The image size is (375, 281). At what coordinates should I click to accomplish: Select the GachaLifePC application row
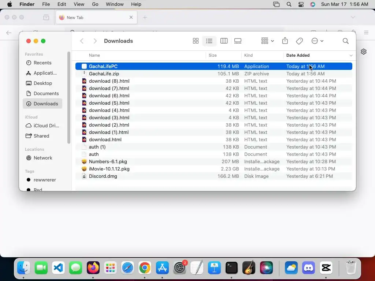[x=214, y=66]
